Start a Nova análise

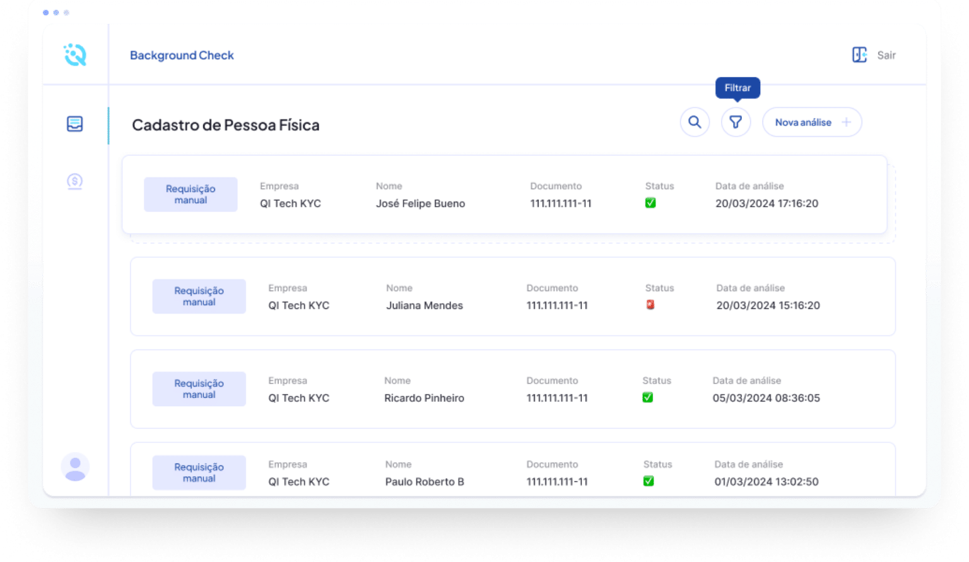pyautogui.click(x=803, y=122)
